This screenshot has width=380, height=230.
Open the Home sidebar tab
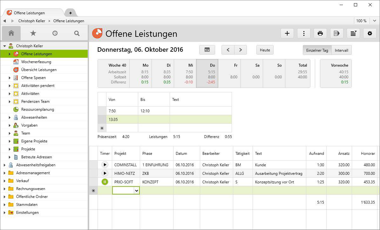tap(11, 33)
